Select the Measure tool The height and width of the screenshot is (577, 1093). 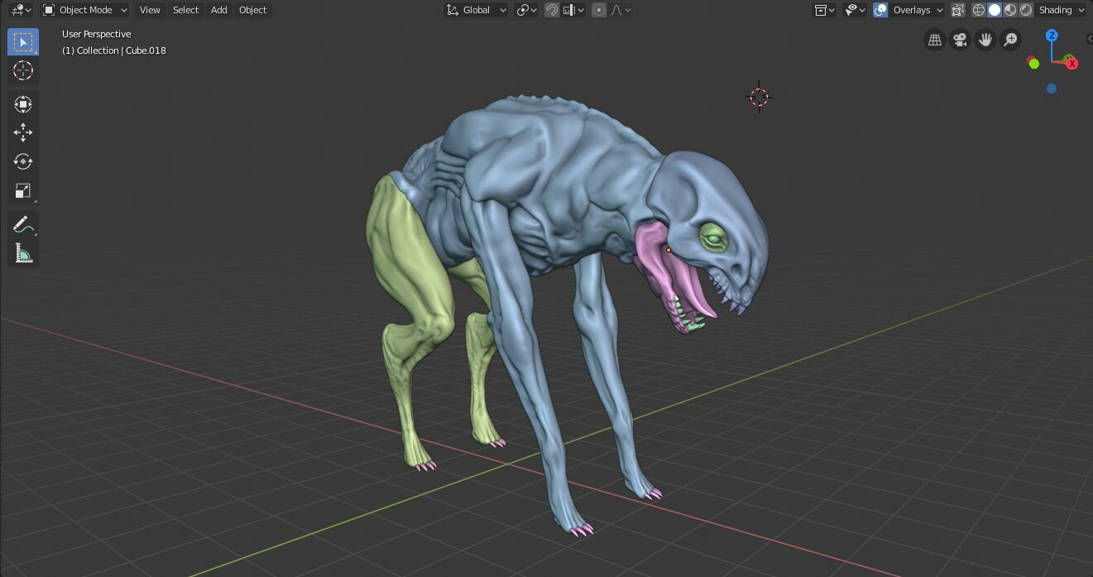point(23,252)
